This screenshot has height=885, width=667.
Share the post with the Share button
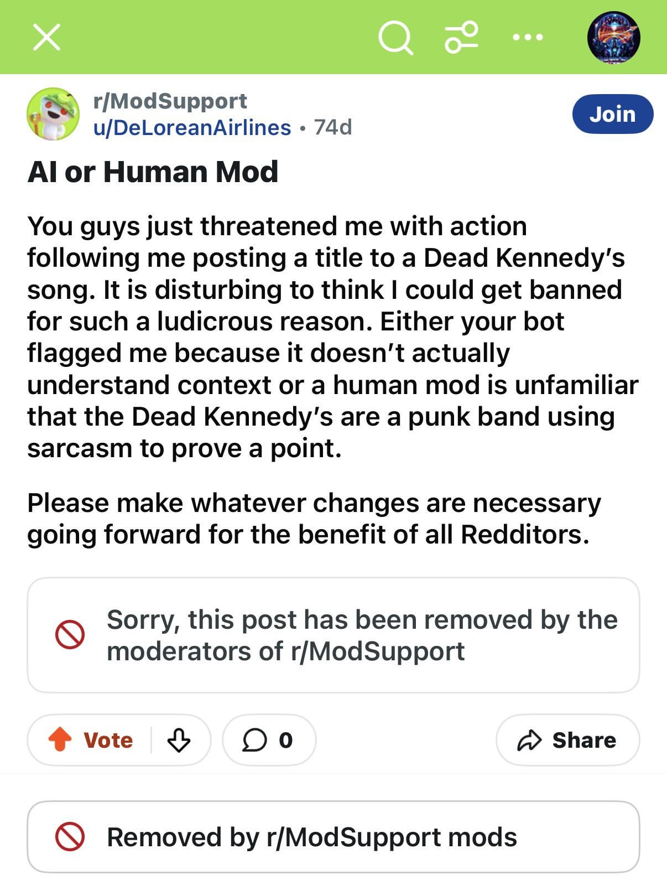point(567,739)
